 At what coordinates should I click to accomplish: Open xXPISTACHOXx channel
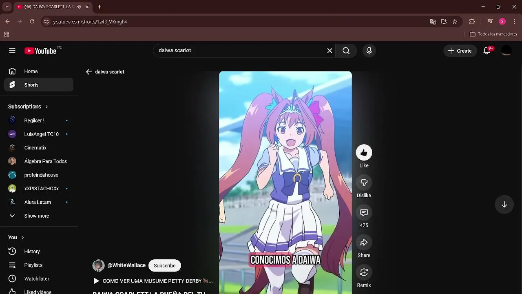[39, 189]
